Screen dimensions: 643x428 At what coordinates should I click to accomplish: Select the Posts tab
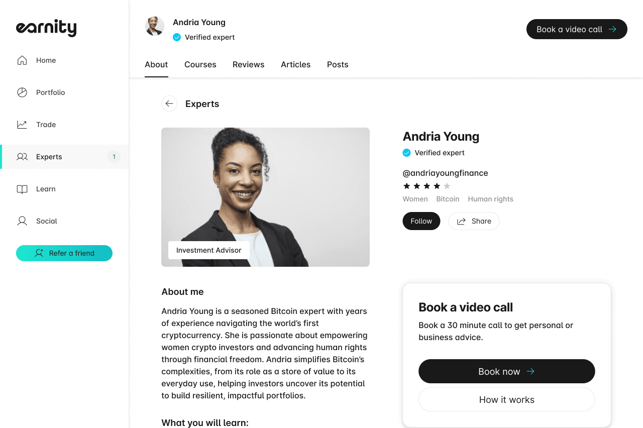click(338, 65)
